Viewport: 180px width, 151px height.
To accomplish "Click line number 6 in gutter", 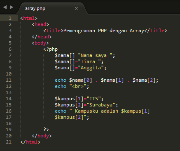I will 10,49.
